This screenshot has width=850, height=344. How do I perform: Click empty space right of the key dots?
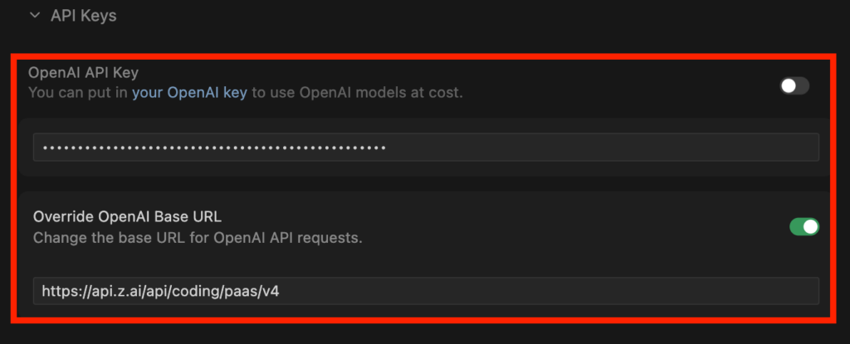click(x=598, y=148)
